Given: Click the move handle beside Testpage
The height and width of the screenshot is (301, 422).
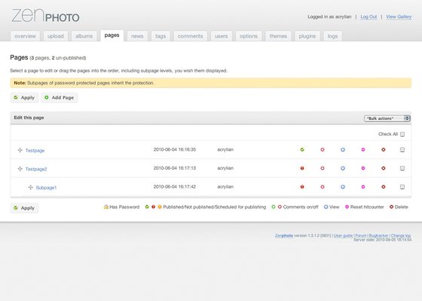Looking at the screenshot, I should 20,150.
